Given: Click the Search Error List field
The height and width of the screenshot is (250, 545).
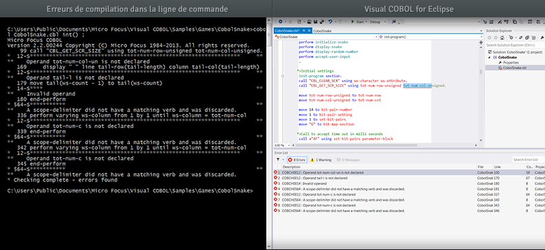Looking at the screenshot, I should [526, 159].
